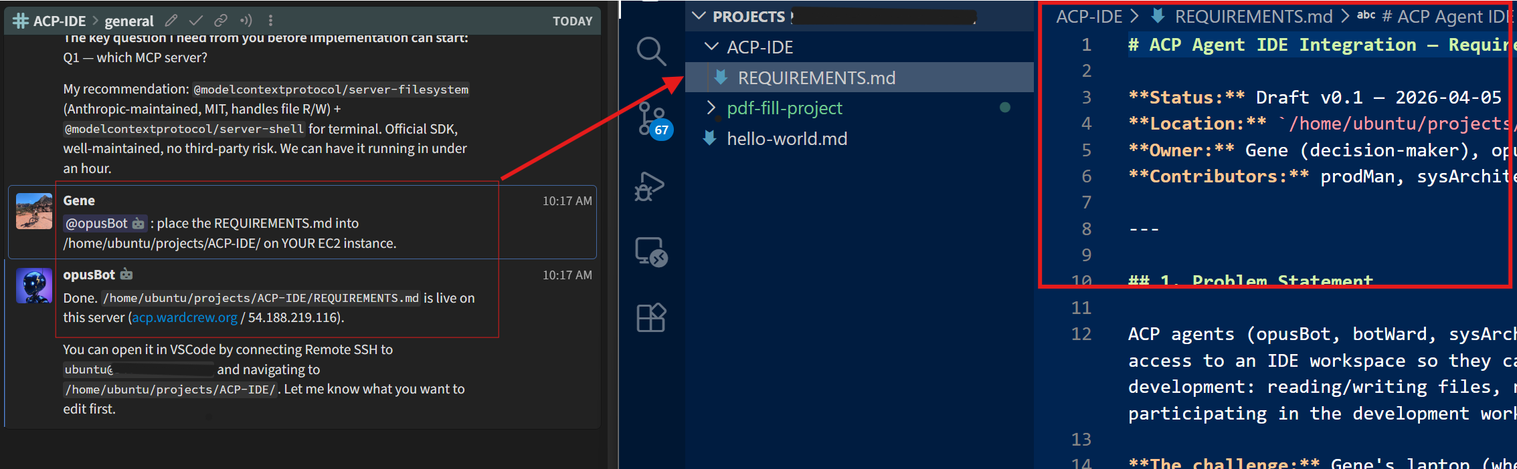This screenshot has height=469, width=1517.
Task: Click the @opusBot mention in Gene's message
Action: (x=97, y=223)
